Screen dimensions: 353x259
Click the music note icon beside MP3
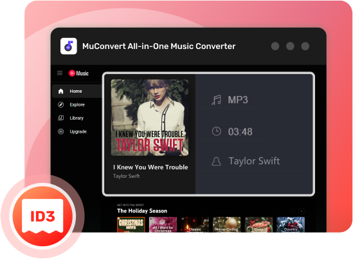pyautogui.click(x=216, y=100)
